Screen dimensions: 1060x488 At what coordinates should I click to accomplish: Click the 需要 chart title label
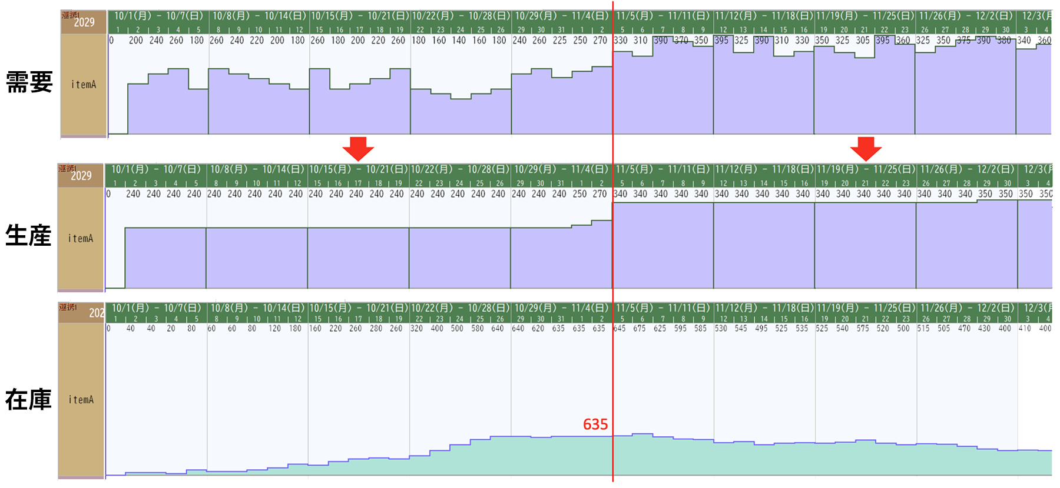click(29, 82)
